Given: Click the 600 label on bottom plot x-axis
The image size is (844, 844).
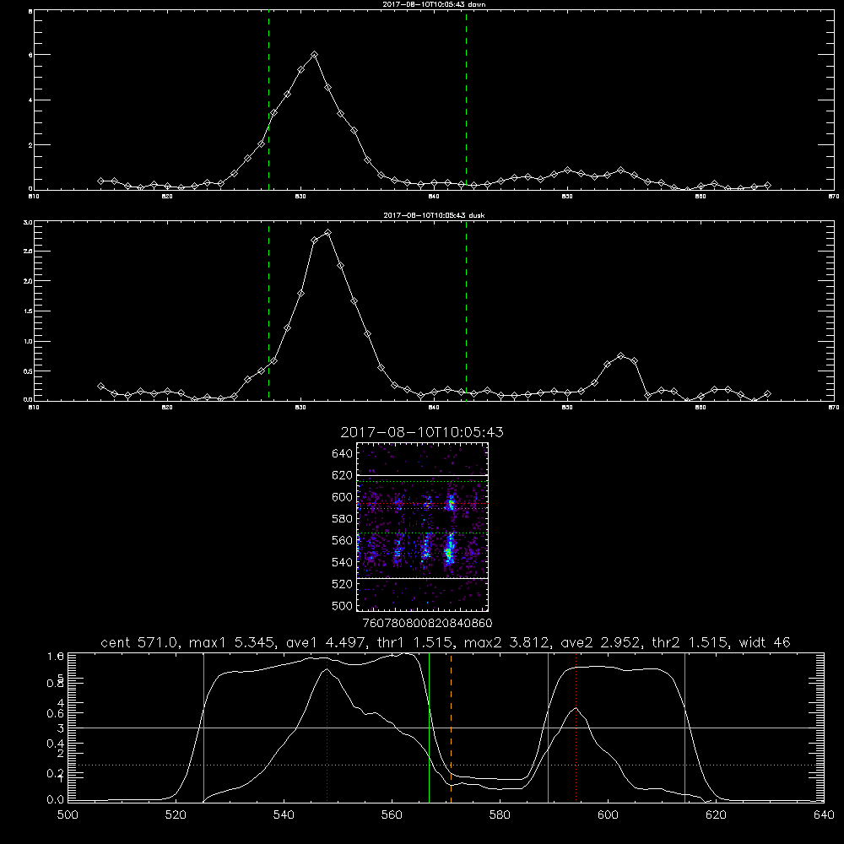Looking at the screenshot, I should [609, 815].
